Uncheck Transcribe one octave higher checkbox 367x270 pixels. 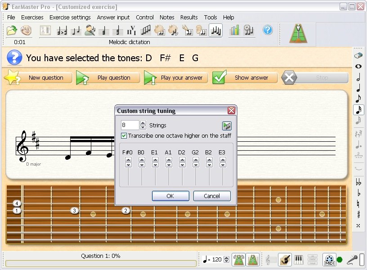click(124, 135)
